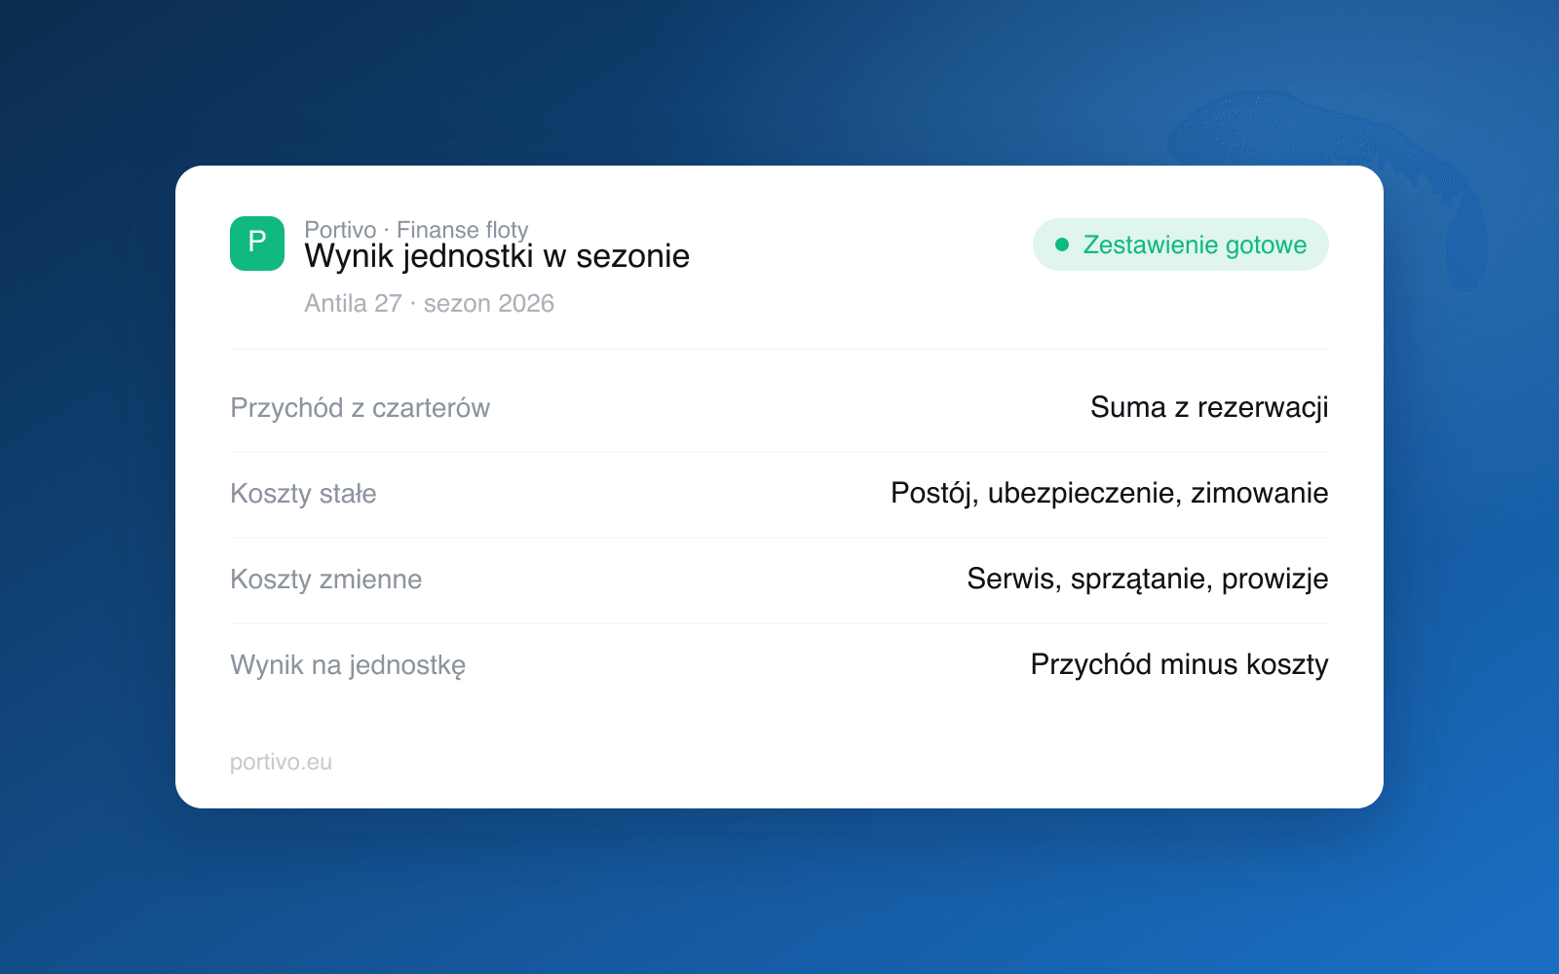This screenshot has width=1559, height=974.
Task: Click the 'Przychód minus koszty' value
Action: tap(1179, 664)
